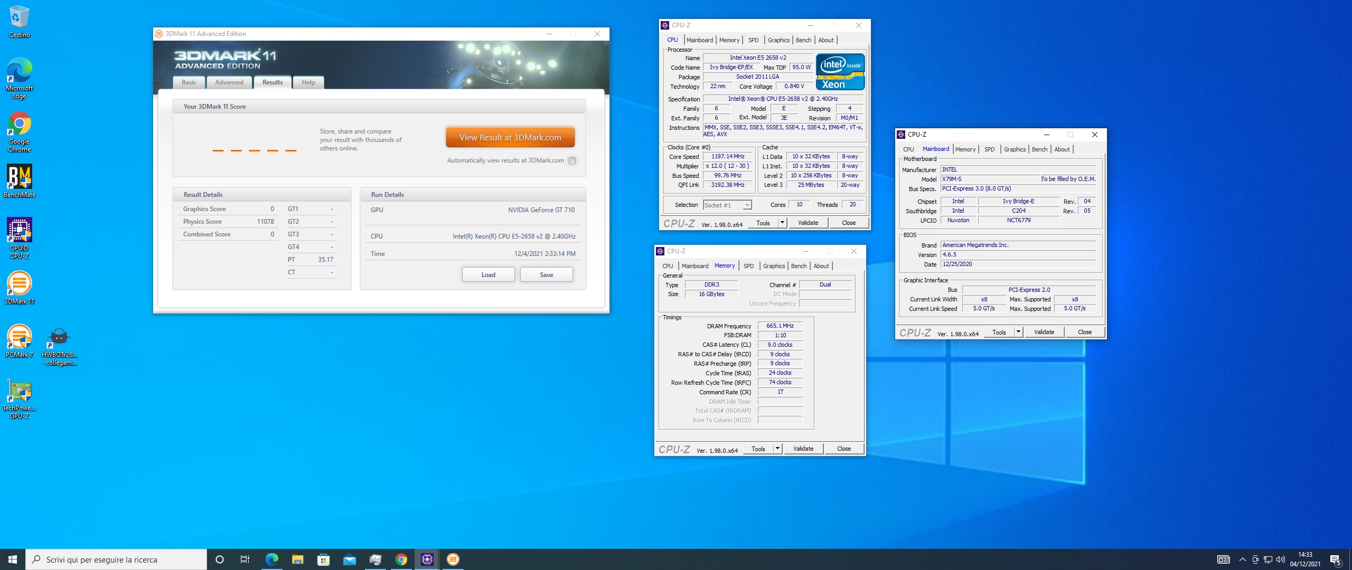Screen dimensions: 1352x570
Task: Click Validate in Memory CPU-Z window
Action: 803,449
